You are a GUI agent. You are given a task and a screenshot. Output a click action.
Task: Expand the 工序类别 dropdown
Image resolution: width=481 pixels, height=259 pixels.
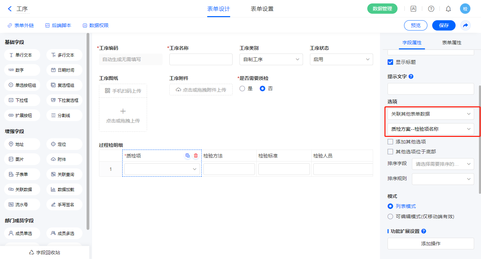271,59
